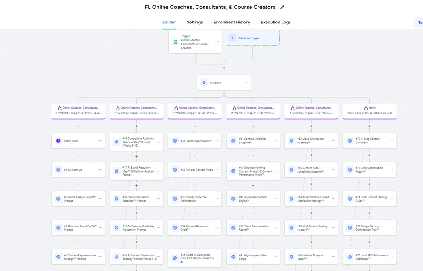Screen dimensions: 423x271
Task: Click AI icon on #72 AI Blog Content Calendar
Action: tap(350, 141)
